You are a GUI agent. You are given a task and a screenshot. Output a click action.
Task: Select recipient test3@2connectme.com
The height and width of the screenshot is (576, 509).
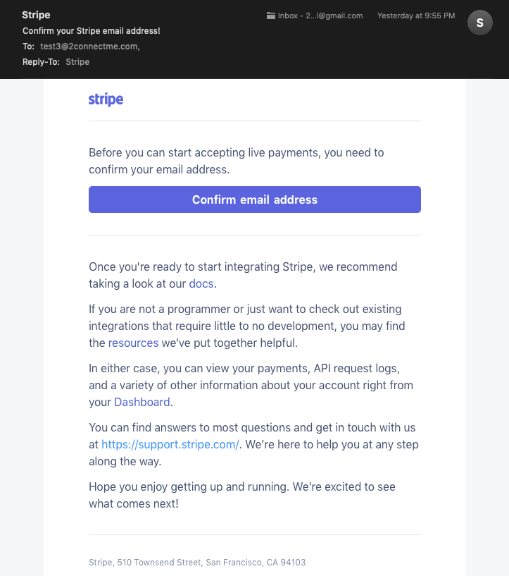click(x=89, y=47)
